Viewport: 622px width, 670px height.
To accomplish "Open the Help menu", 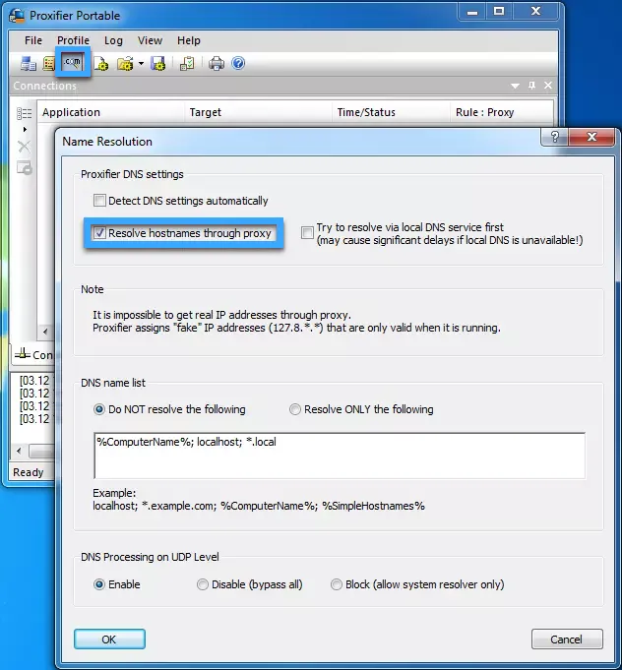I will point(189,40).
